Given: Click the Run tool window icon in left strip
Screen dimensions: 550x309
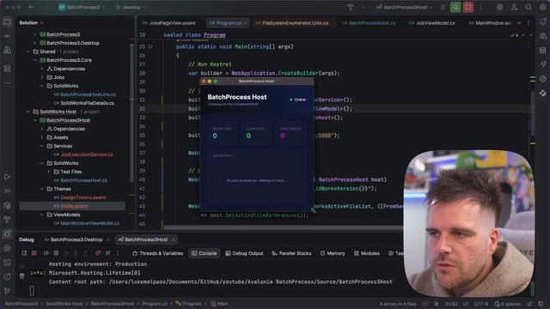Looking at the screenshot, I should (7, 177).
